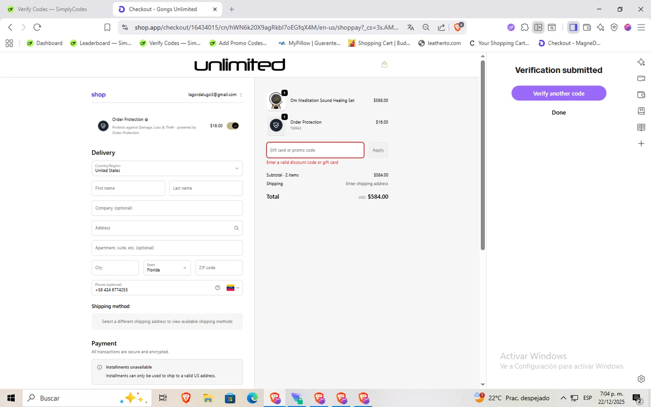The height and width of the screenshot is (407, 651).
Task: Open the sidebar Leo sparkle icon
Action: pyautogui.click(x=641, y=62)
